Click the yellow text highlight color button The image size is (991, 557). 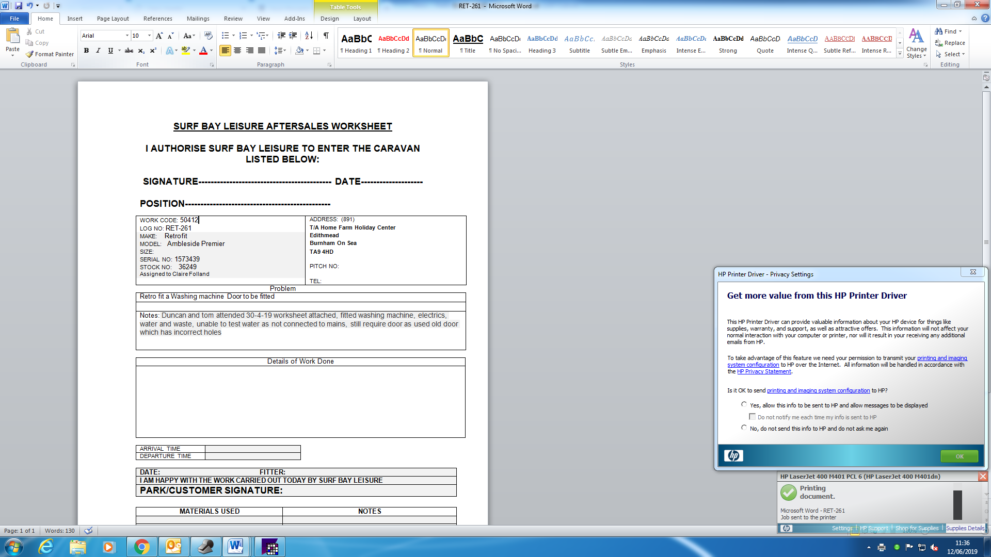[x=185, y=51]
